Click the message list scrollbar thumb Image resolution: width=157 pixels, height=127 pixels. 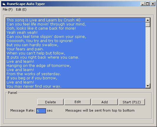(148, 25)
